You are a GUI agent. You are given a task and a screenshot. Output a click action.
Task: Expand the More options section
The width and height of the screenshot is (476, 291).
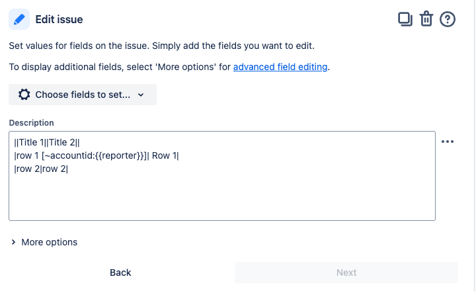(49, 242)
